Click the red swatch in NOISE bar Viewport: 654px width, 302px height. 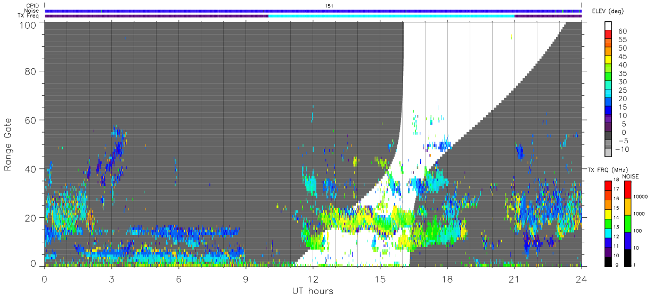click(627, 190)
